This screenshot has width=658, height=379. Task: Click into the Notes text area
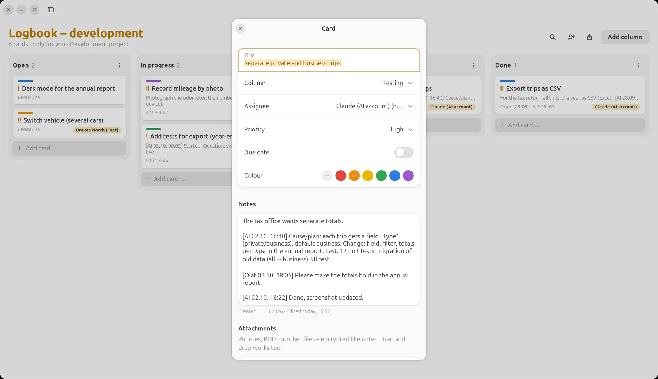tap(329, 259)
